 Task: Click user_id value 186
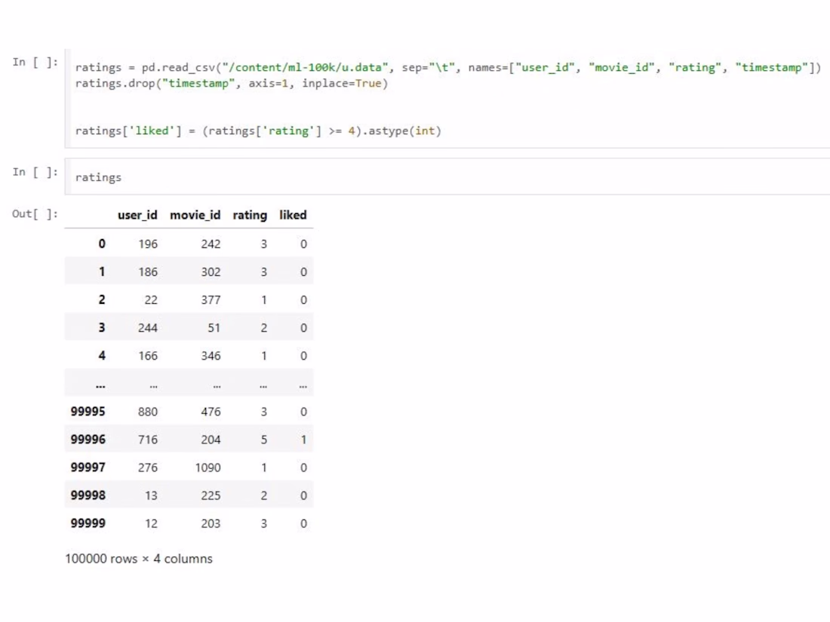coord(148,272)
